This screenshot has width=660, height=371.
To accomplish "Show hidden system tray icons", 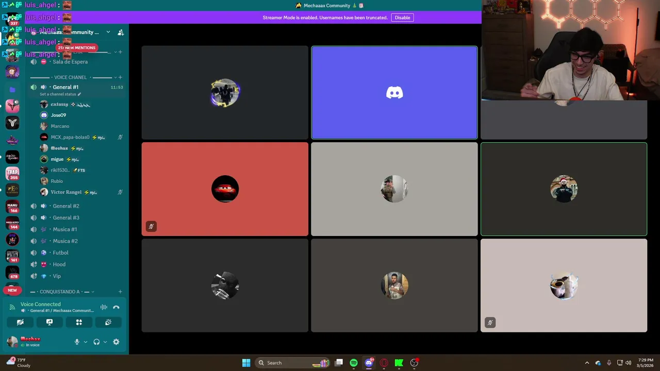I will click(587, 363).
